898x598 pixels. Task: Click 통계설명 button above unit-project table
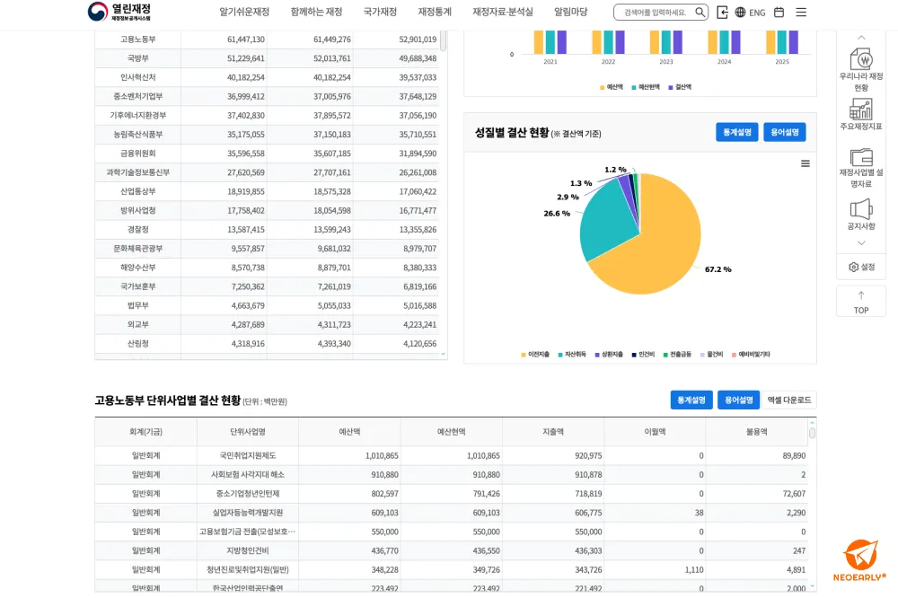(691, 400)
